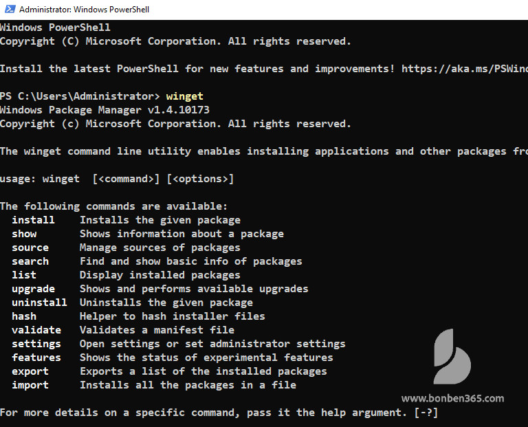528x427 pixels.
Task: Click 'Installs all the packages in a file'
Action: [x=188, y=385]
